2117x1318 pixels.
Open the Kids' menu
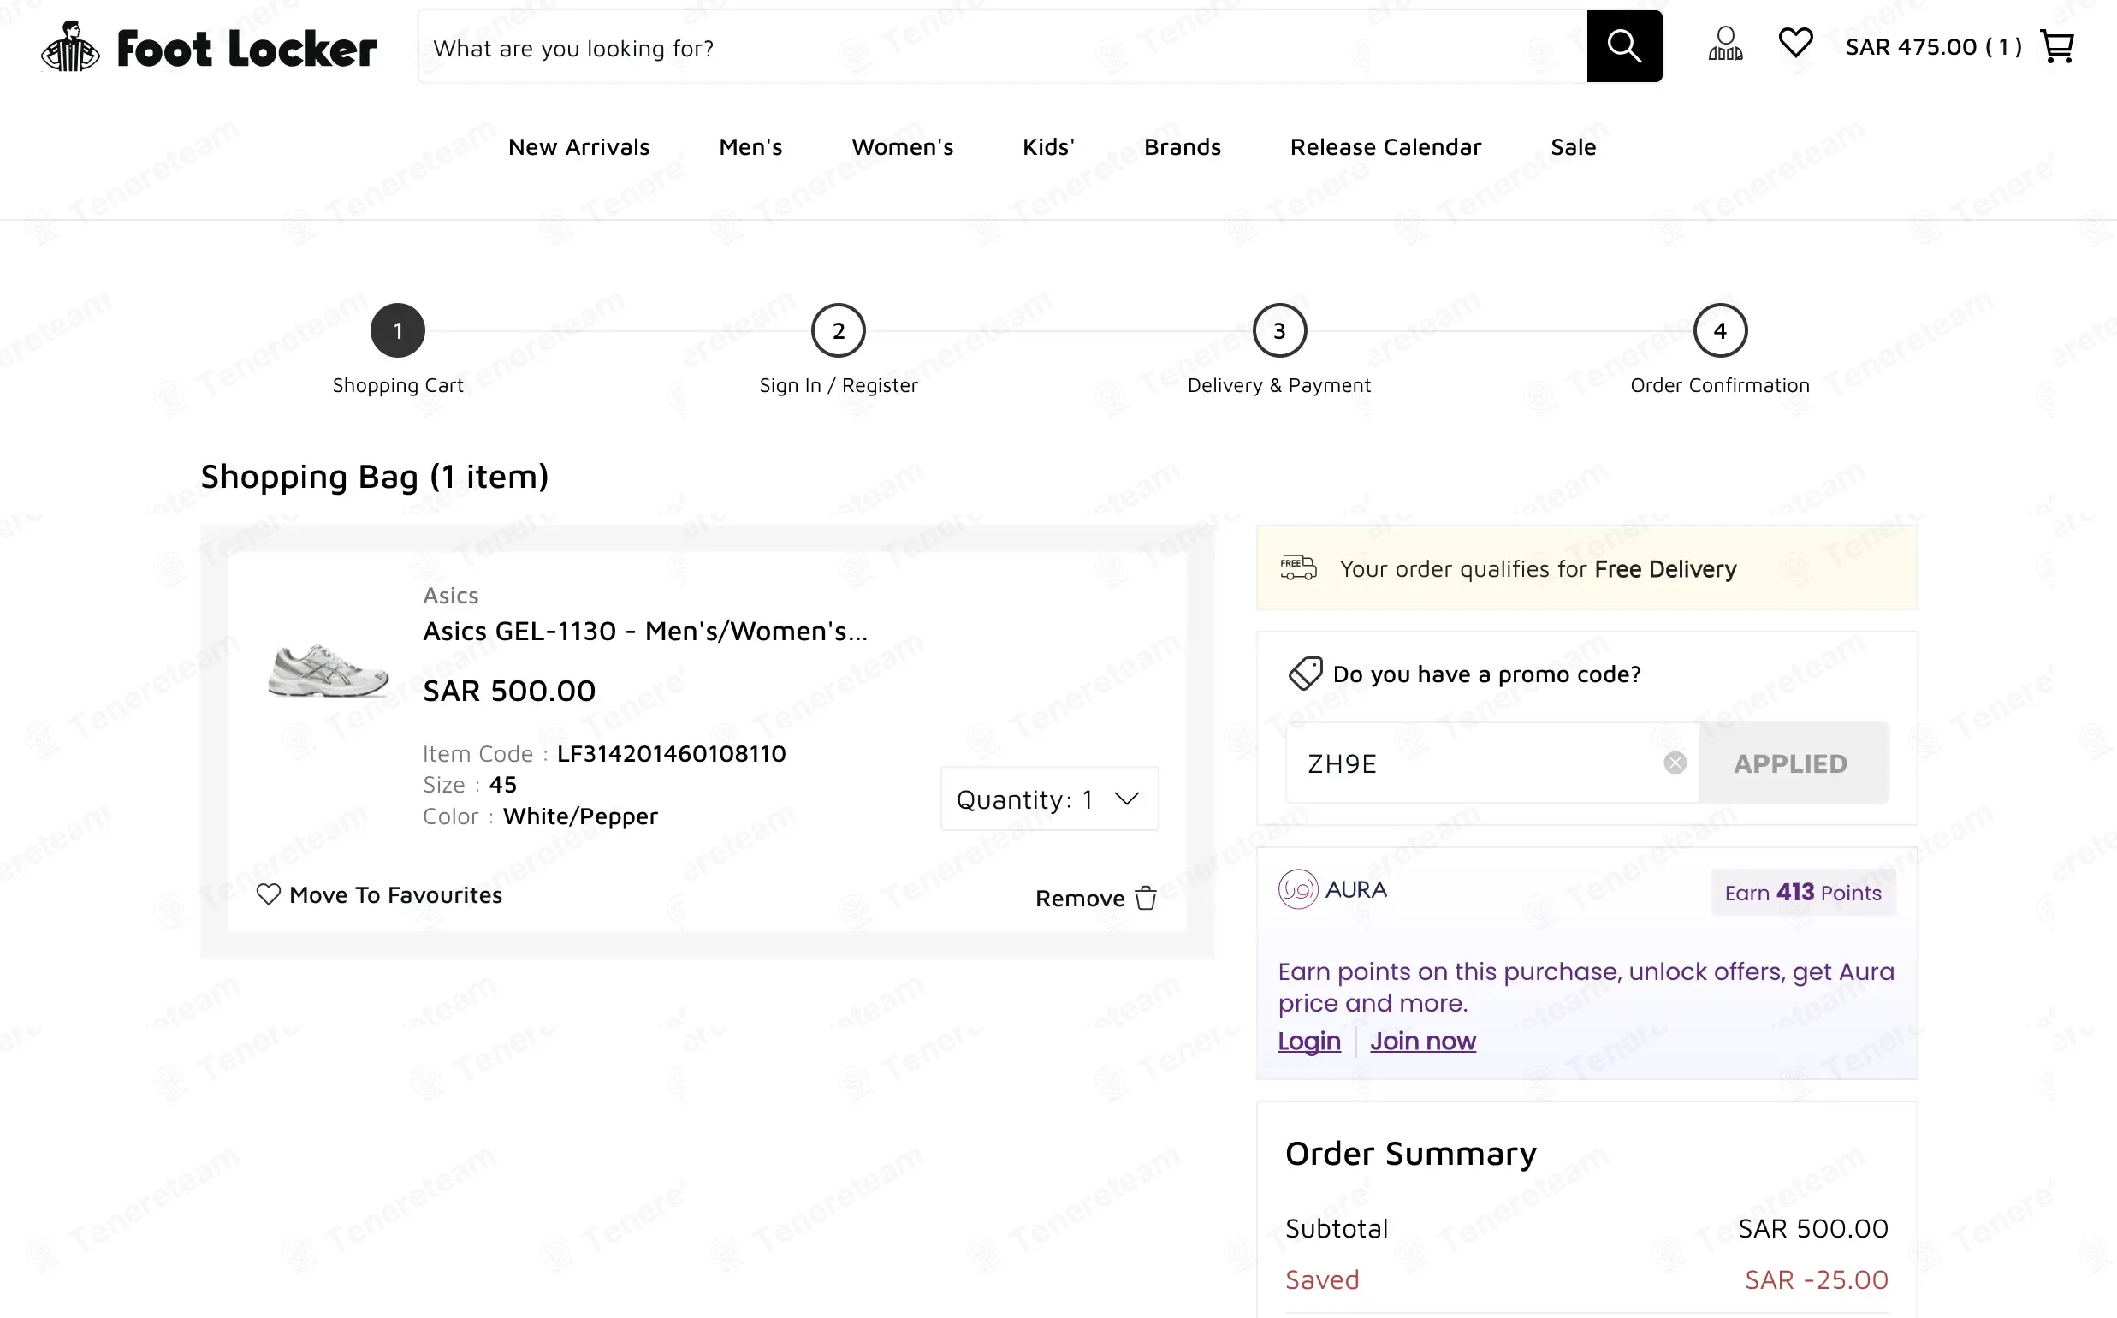point(1048,147)
